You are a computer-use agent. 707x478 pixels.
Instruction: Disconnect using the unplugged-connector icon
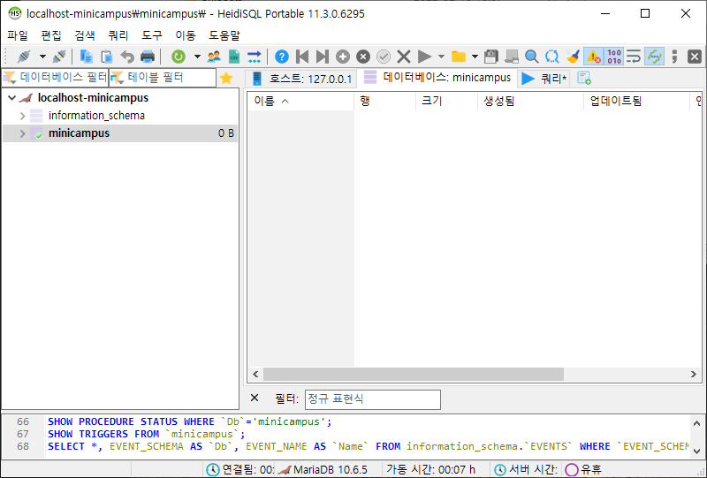[59, 57]
